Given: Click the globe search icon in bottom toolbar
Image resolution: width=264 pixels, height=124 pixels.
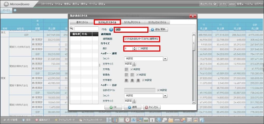Looking at the screenshot, I should pyautogui.click(x=159, y=120).
